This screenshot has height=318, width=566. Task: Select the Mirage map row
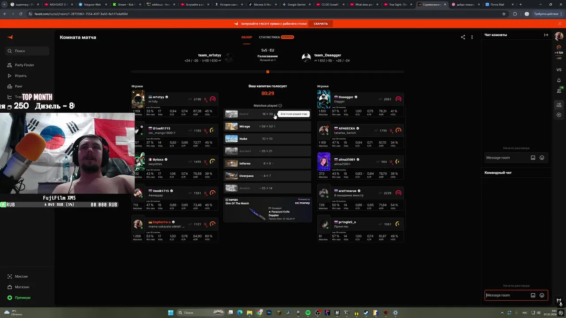pos(268,126)
